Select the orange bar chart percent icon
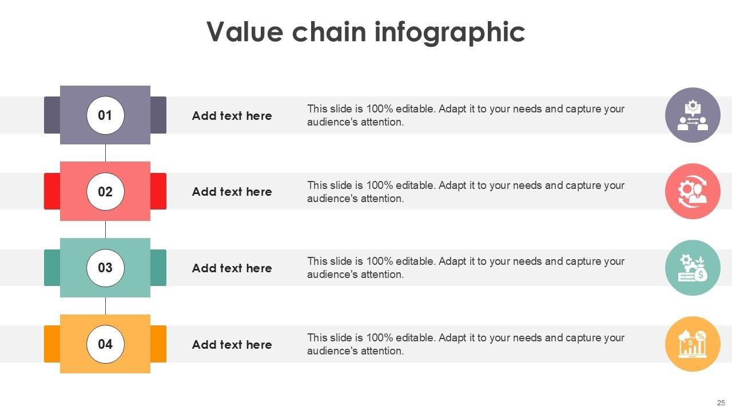 coord(693,344)
